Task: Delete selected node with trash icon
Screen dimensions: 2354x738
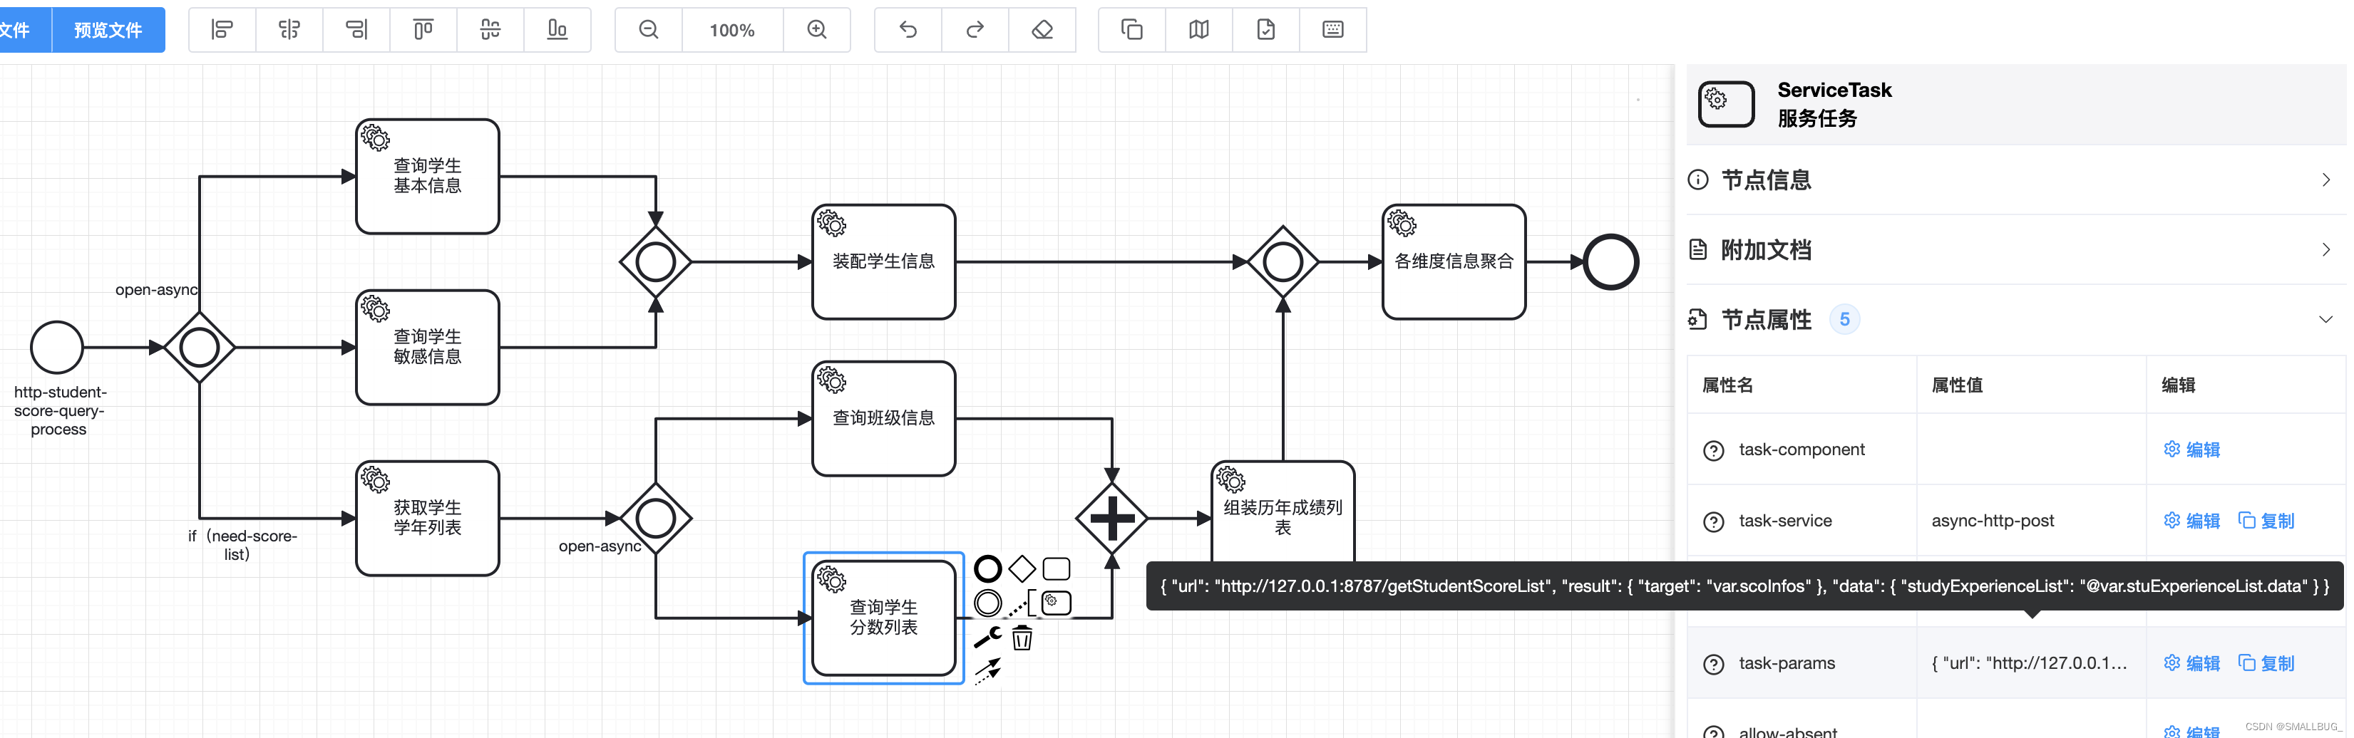Action: click(1022, 638)
